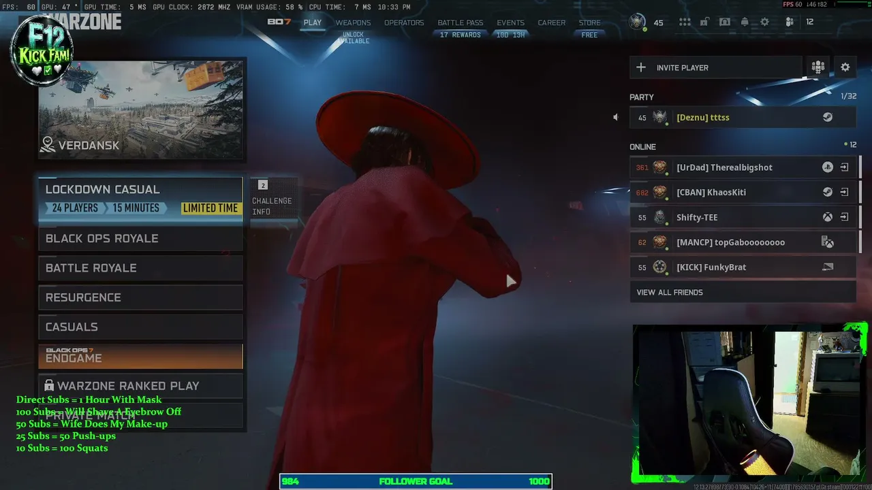Screen dimensions: 872x490
Task: Open the game apps grid menu
Action: click(x=685, y=22)
